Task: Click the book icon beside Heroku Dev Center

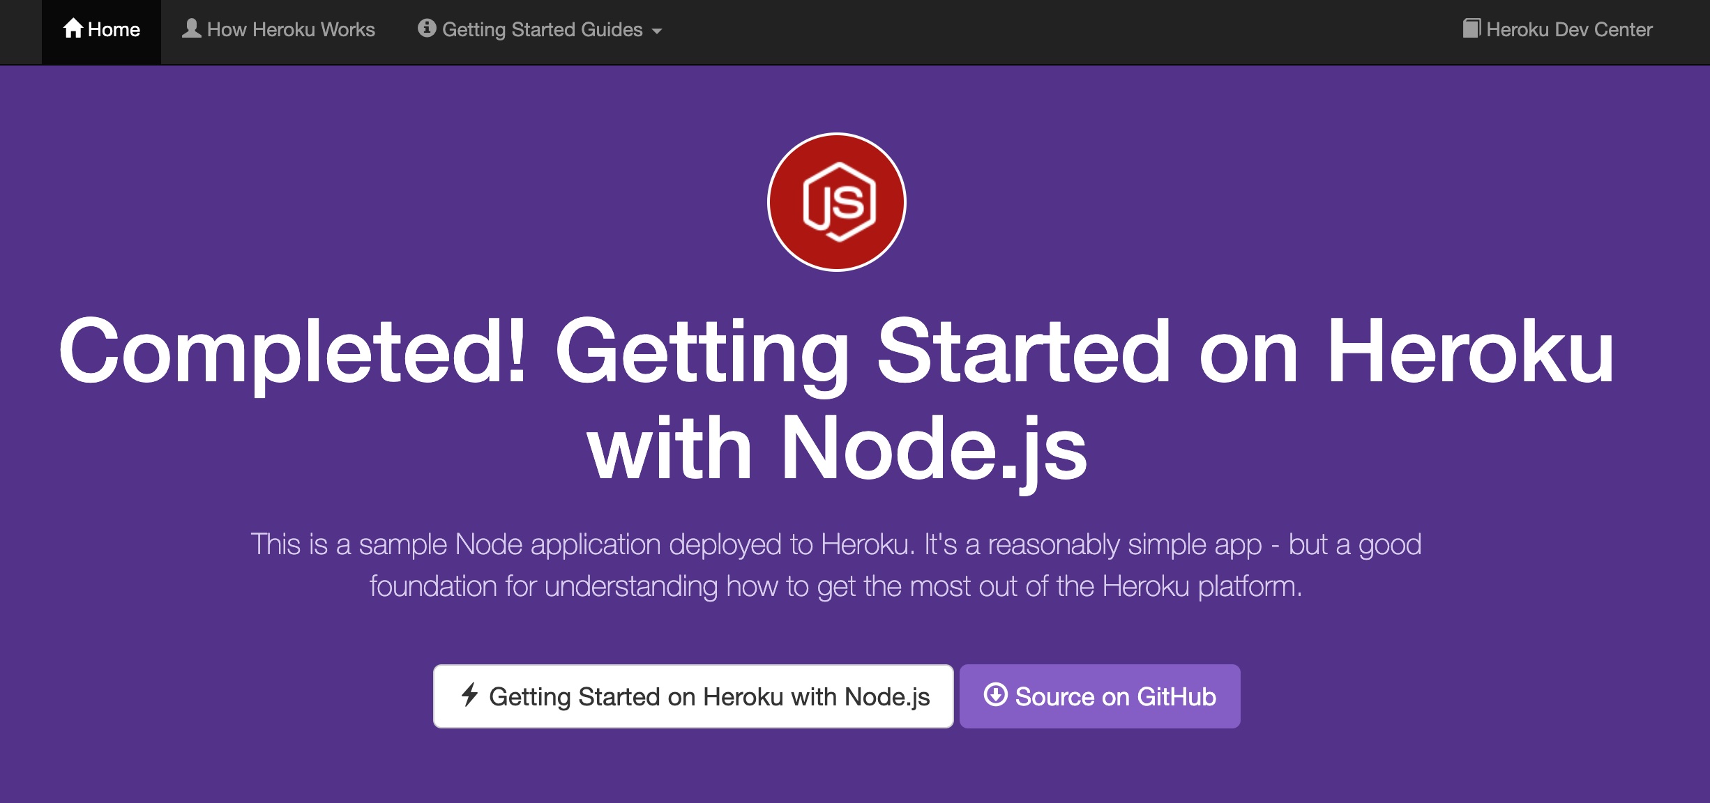Action: pyautogui.click(x=1471, y=29)
